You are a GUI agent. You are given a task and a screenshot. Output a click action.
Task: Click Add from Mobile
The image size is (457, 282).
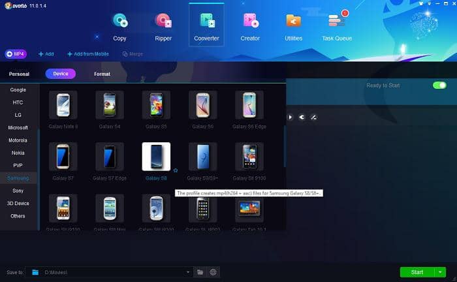tap(88, 54)
